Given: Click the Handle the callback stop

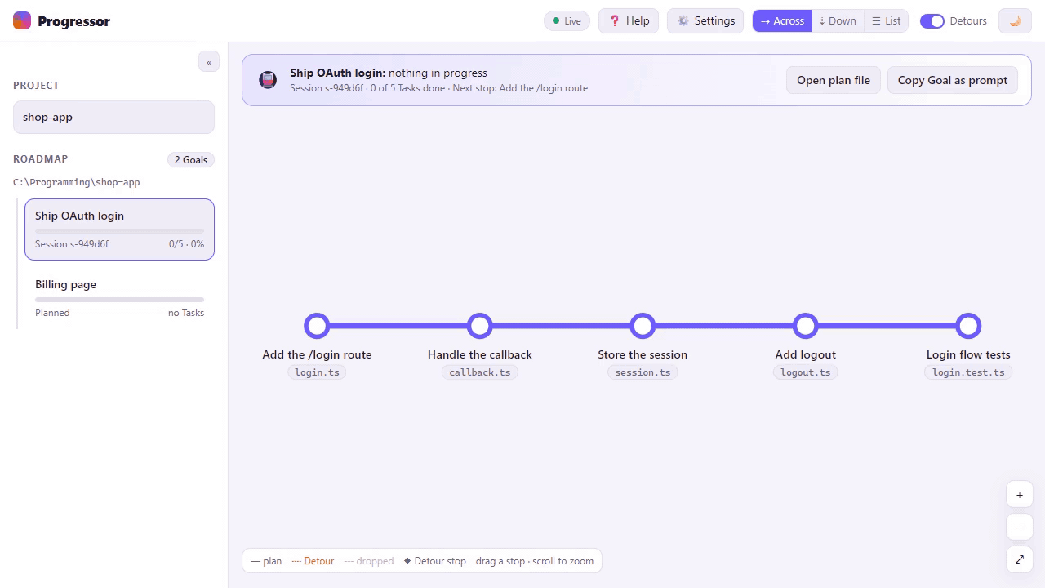Looking at the screenshot, I should 480,326.
